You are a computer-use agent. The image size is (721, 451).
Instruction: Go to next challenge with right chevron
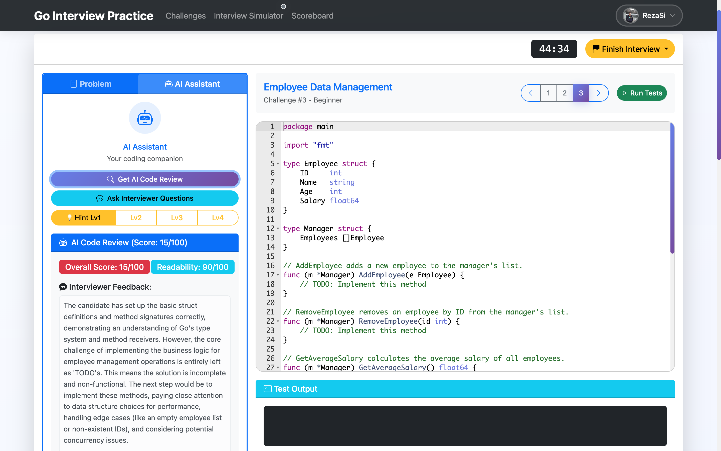[x=599, y=93]
